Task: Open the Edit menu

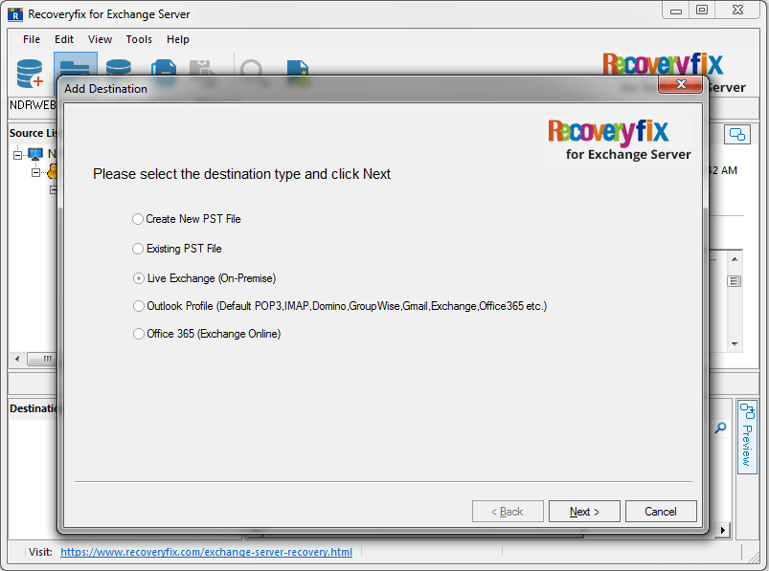Action: point(64,39)
